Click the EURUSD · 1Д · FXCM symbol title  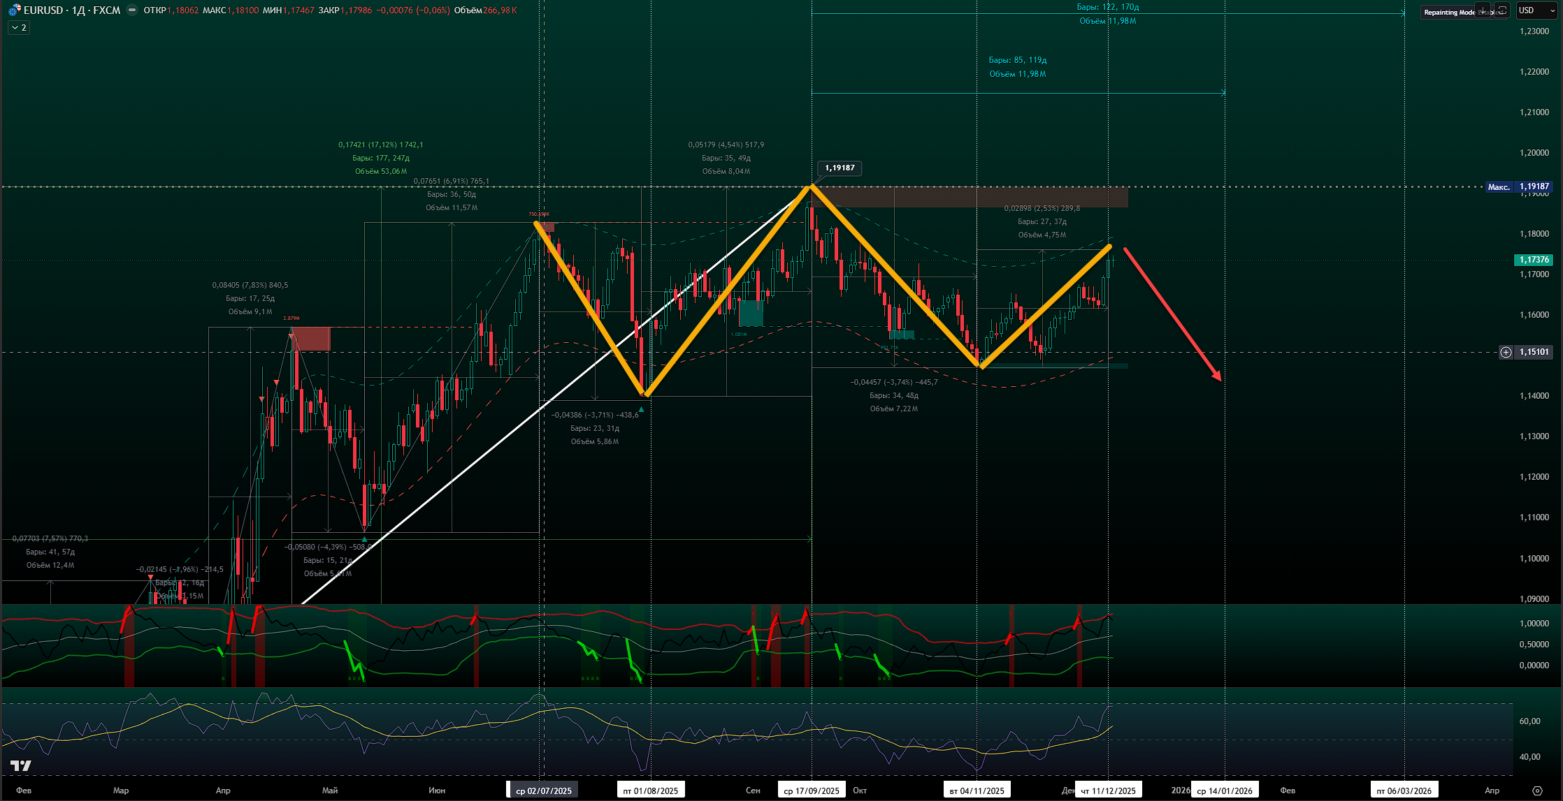point(72,10)
